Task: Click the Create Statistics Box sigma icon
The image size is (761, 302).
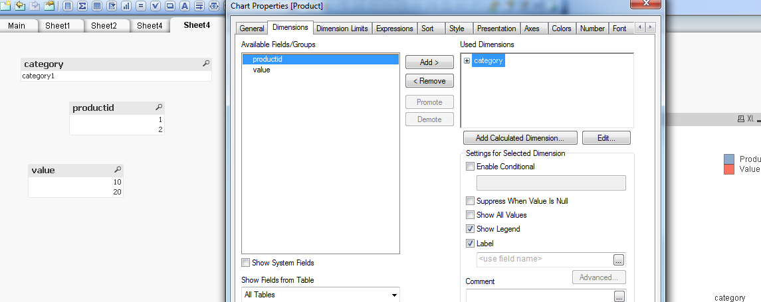Action: point(82,6)
